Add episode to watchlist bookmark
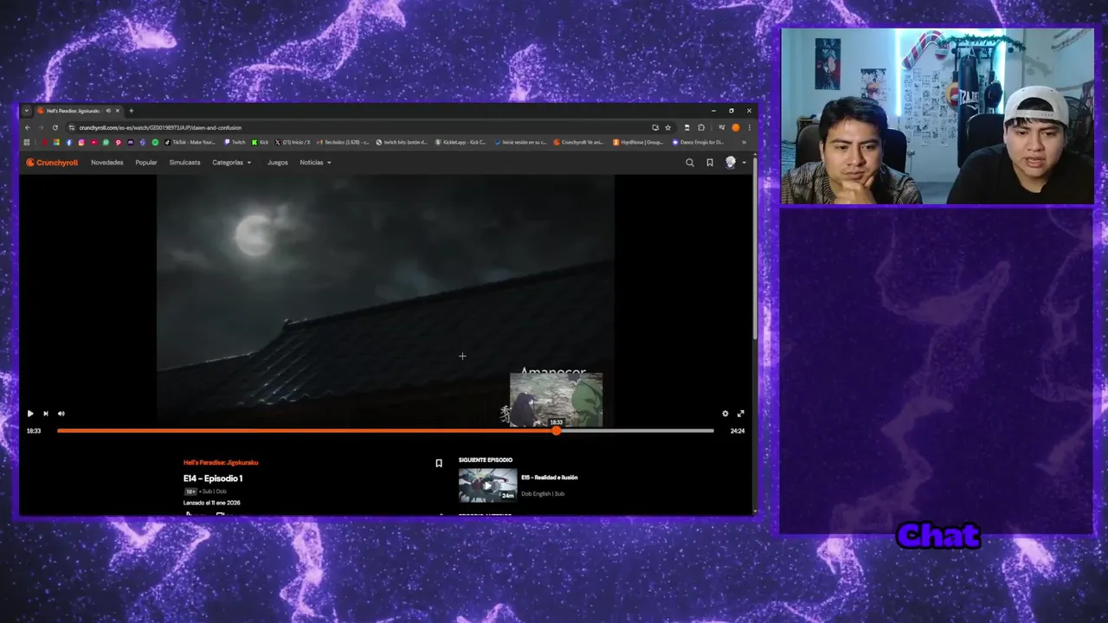This screenshot has height=623, width=1108. pyautogui.click(x=439, y=463)
